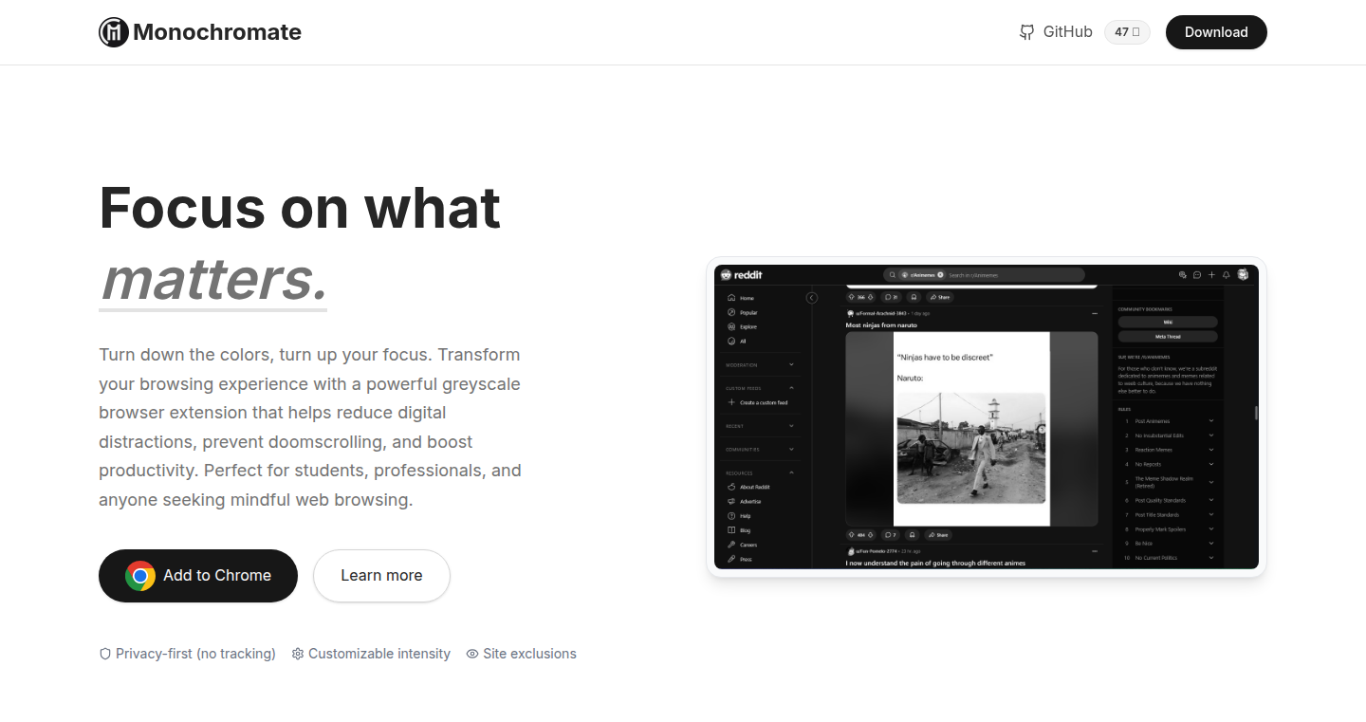Click the post title Most ninjas from naruto

[881, 325]
